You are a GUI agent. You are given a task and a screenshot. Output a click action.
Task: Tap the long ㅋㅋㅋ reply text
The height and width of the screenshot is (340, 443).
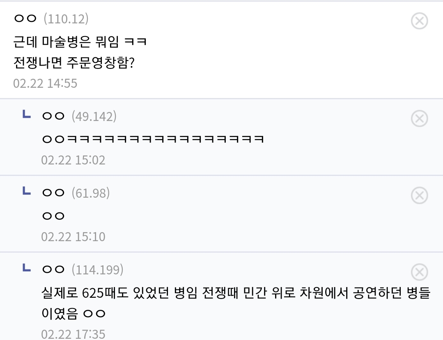[153, 139]
